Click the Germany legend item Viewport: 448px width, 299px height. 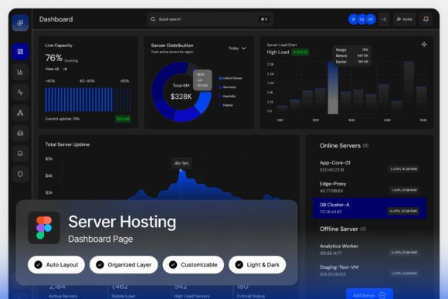(x=227, y=87)
